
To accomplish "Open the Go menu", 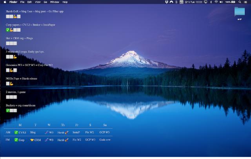I will tap(45, 2).
